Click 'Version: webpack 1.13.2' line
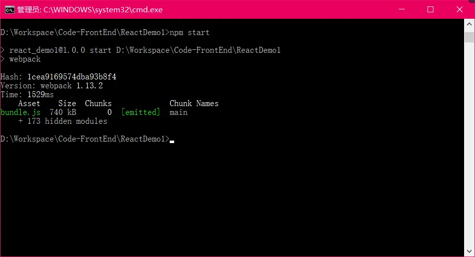 (52, 86)
